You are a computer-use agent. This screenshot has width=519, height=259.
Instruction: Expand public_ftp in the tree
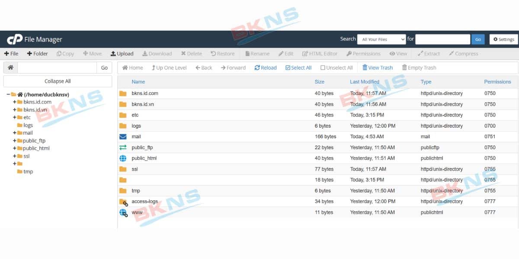click(x=15, y=141)
